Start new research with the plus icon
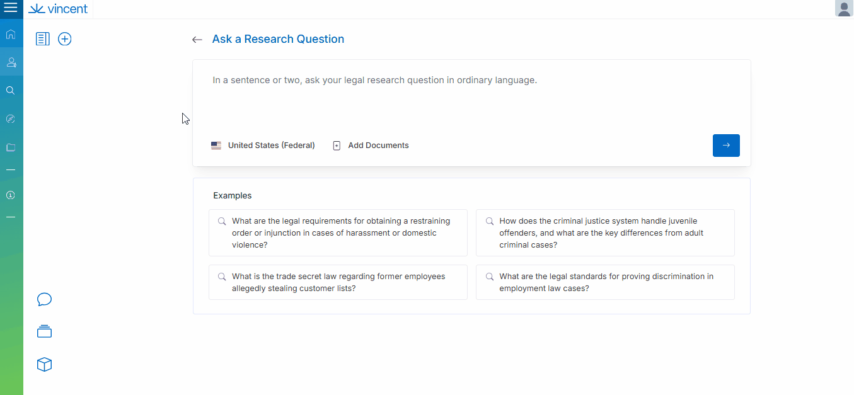Viewport: 854px width, 395px height. [65, 39]
